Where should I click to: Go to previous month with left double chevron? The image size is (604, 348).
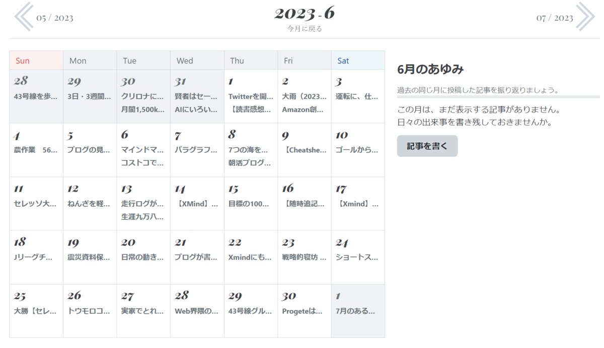tap(24, 17)
